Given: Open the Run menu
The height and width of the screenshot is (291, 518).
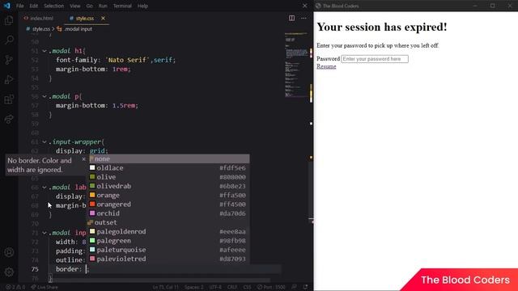Looking at the screenshot, I should point(103,6).
